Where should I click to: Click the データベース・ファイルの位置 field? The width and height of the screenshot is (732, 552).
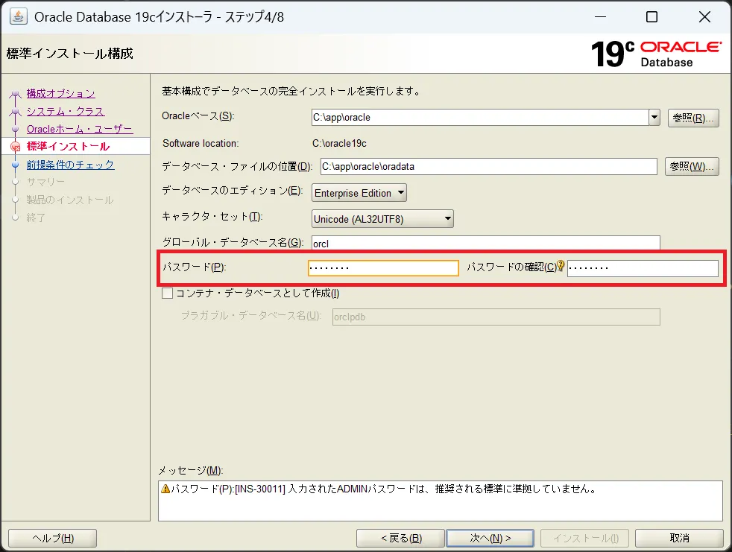pyautogui.click(x=489, y=167)
